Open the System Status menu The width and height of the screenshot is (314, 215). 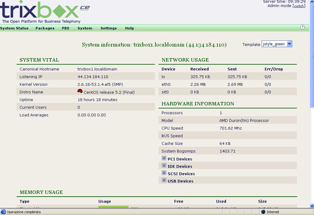point(14,28)
